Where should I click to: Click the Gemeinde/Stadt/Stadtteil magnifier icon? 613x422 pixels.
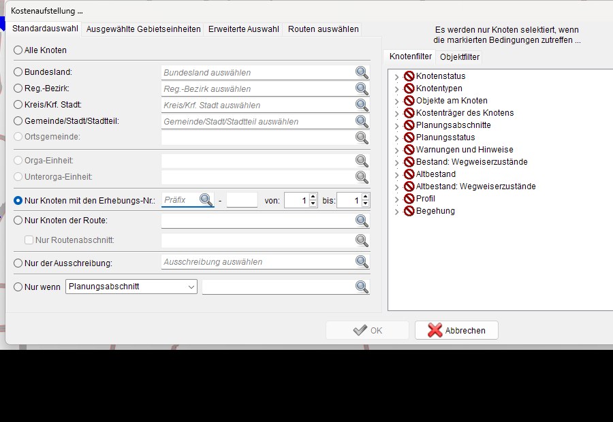362,122
